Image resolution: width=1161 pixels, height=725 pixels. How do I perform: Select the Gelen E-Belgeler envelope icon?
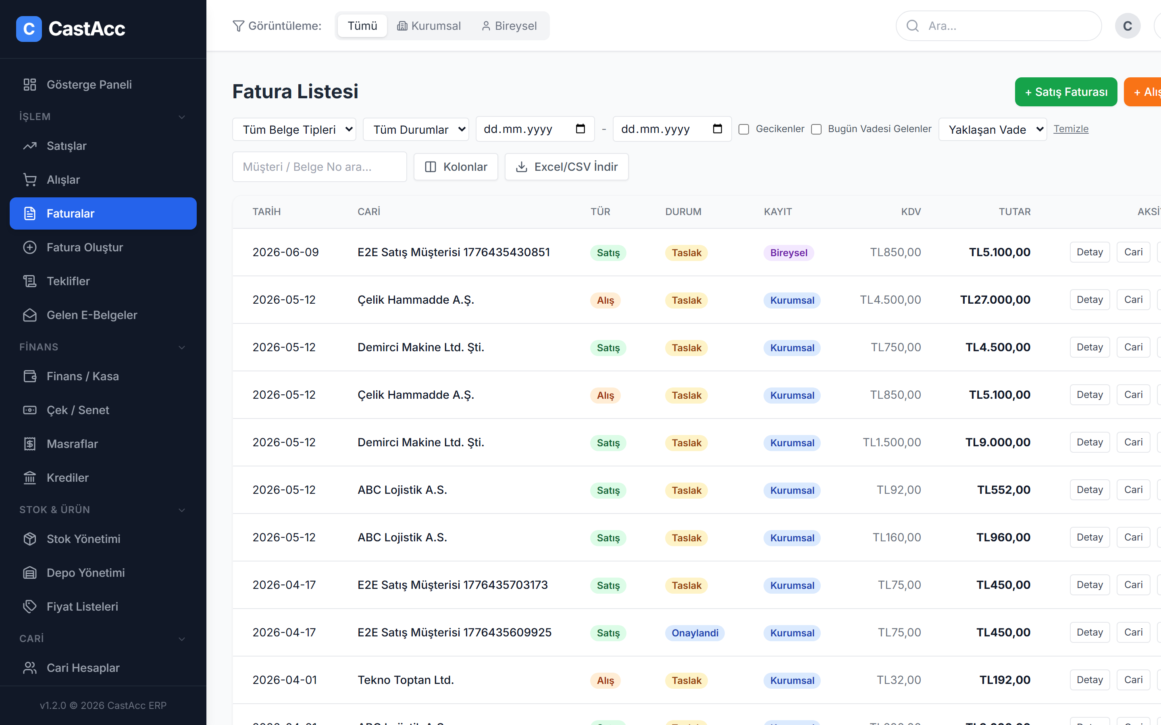tap(30, 315)
